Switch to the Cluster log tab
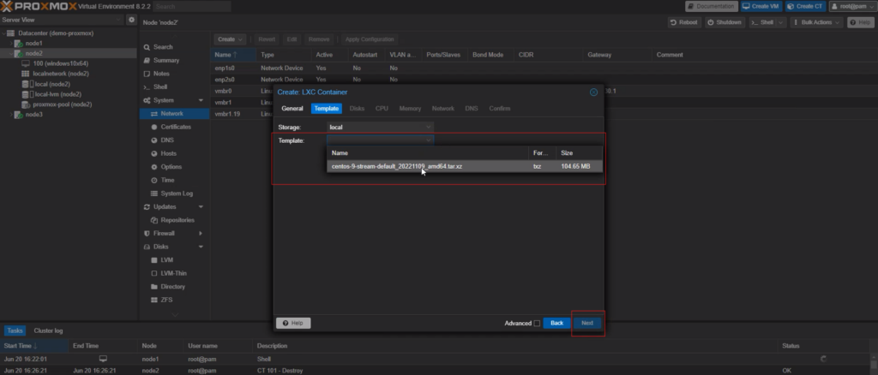 point(48,330)
